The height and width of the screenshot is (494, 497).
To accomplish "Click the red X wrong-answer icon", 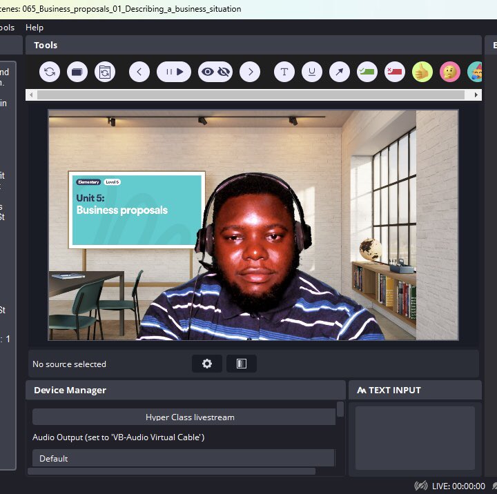I will pyautogui.click(x=395, y=72).
